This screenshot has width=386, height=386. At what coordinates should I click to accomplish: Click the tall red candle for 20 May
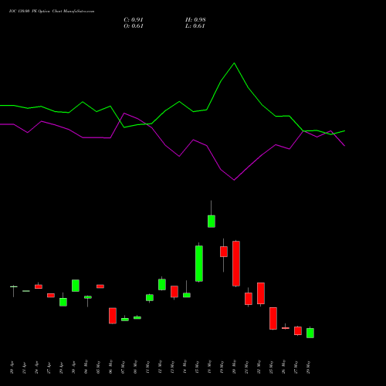(x=236, y=263)
